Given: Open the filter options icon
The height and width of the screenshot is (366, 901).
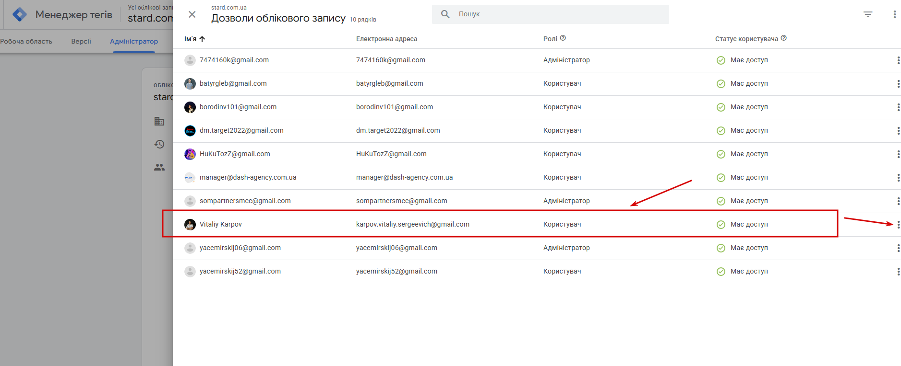Looking at the screenshot, I should point(868,14).
